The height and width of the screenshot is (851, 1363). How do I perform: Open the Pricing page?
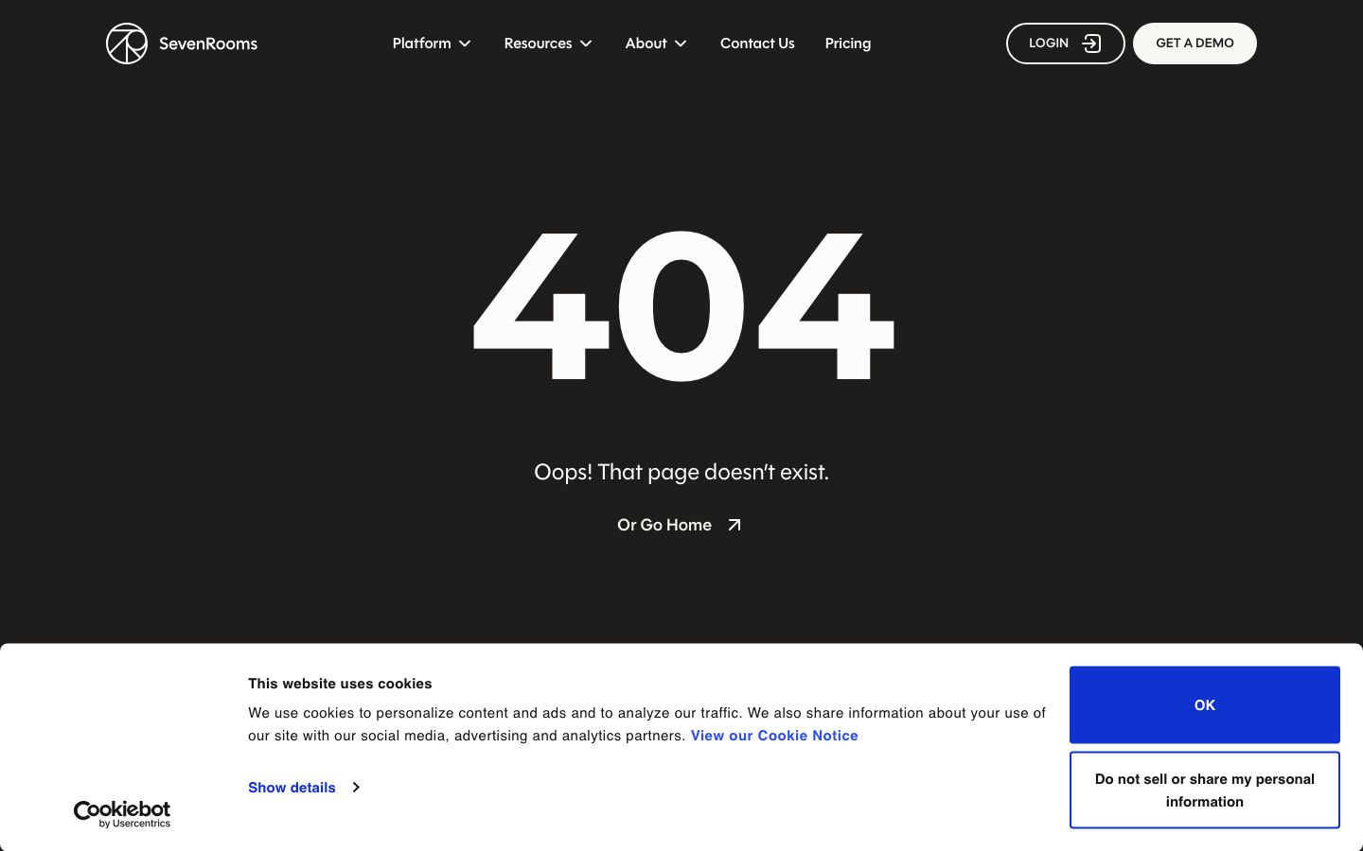tap(848, 43)
